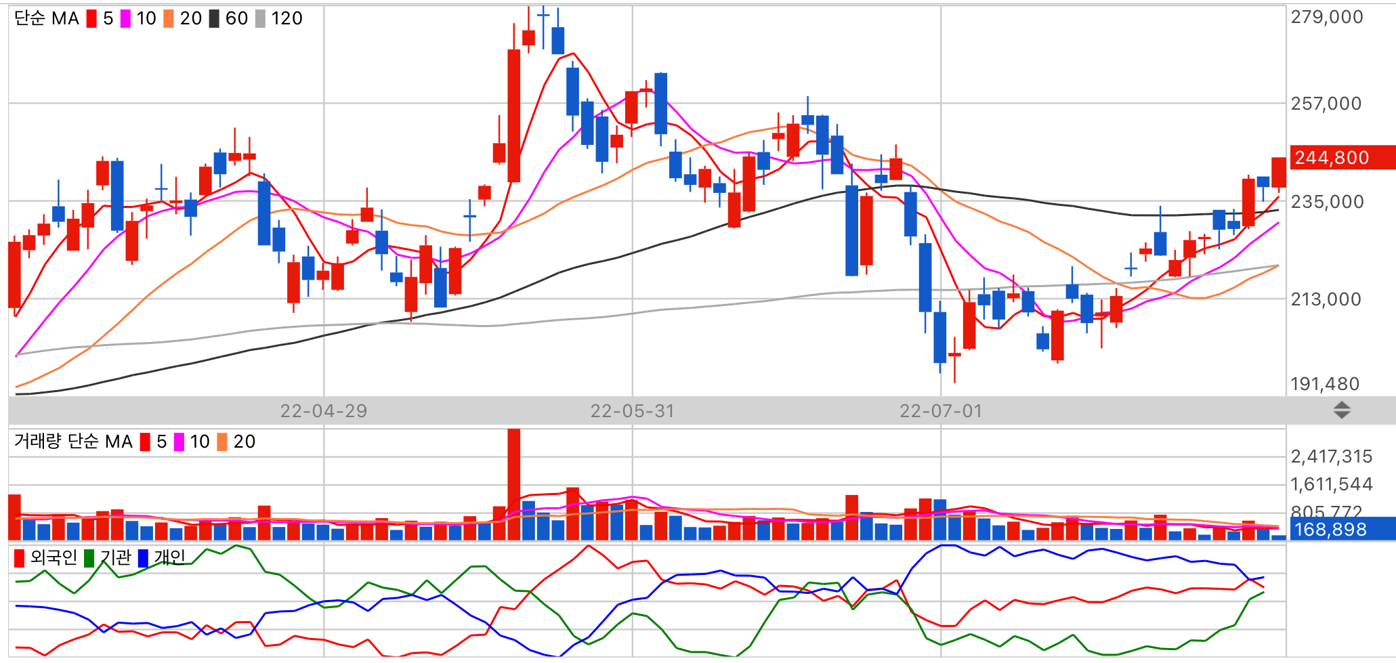The width and height of the screenshot is (1396, 663).
Task: Click the 거래량 단순 MA label
Action: (73, 442)
